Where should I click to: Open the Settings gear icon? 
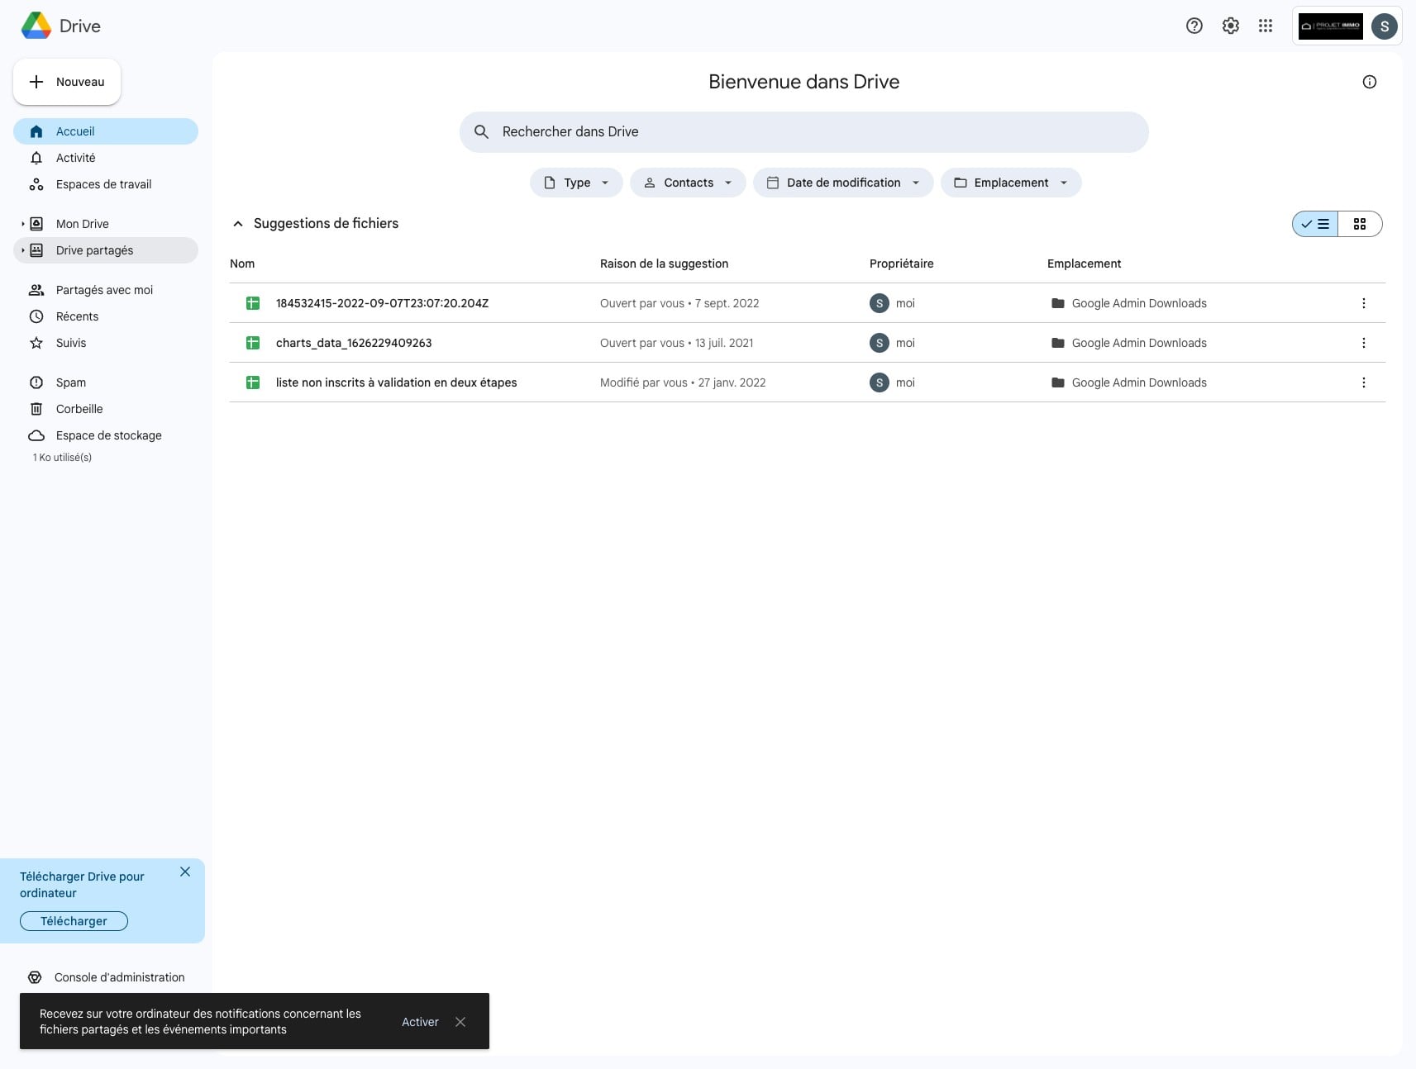click(x=1230, y=26)
